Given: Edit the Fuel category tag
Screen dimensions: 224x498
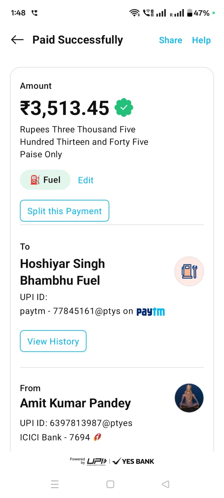Looking at the screenshot, I should click(86, 180).
